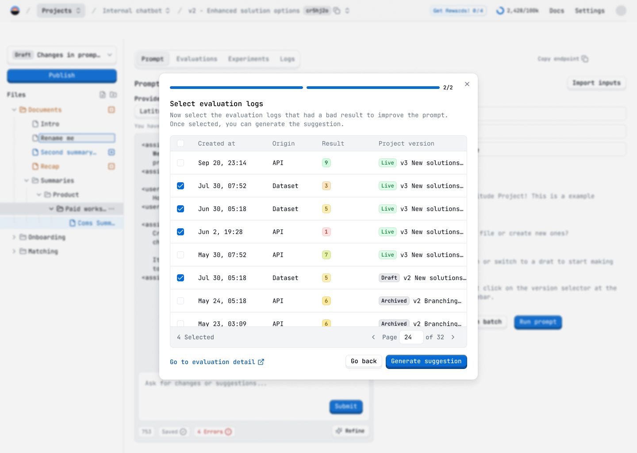Viewport: 637px width, 453px height.
Task: Switch to the Prompt tab
Action: click(153, 59)
